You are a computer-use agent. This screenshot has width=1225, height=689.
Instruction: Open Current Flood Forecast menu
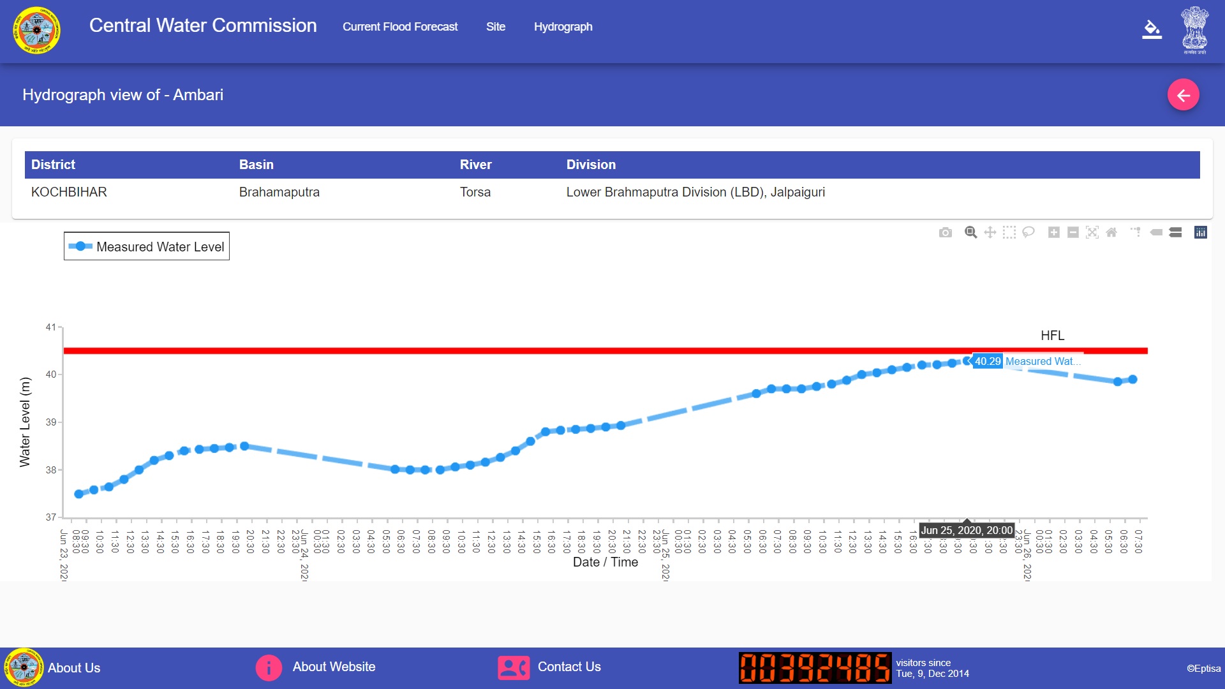point(400,27)
